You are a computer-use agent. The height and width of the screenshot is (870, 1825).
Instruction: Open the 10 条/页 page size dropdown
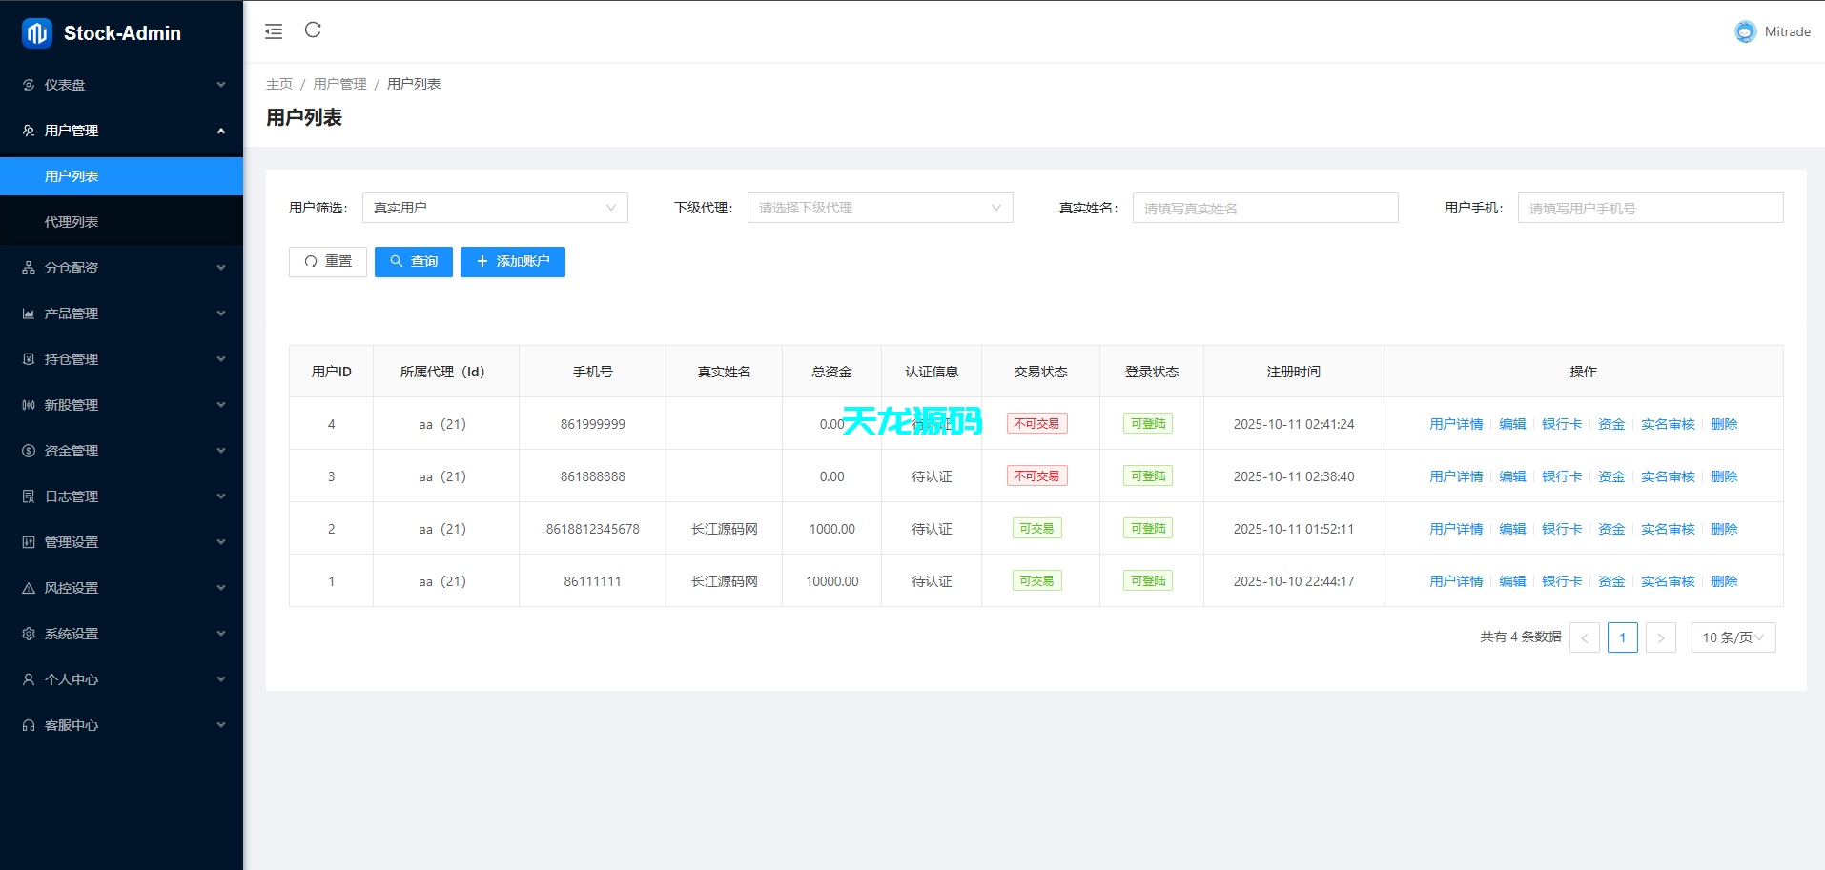point(1733,637)
